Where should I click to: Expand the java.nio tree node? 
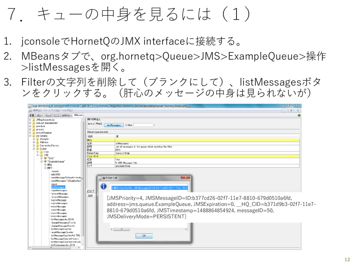30,129
